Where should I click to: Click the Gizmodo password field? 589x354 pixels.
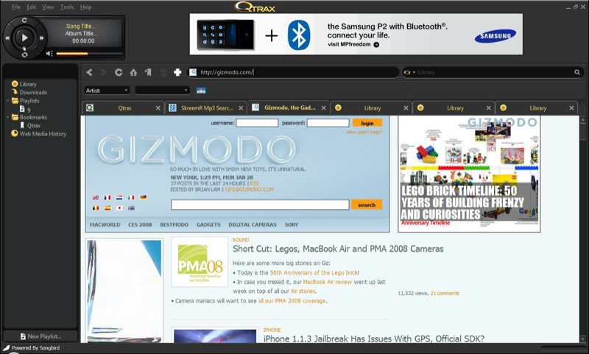point(328,123)
